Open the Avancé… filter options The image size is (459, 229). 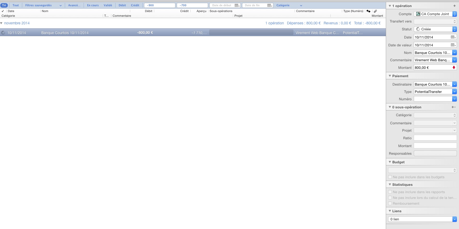pos(74,5)
